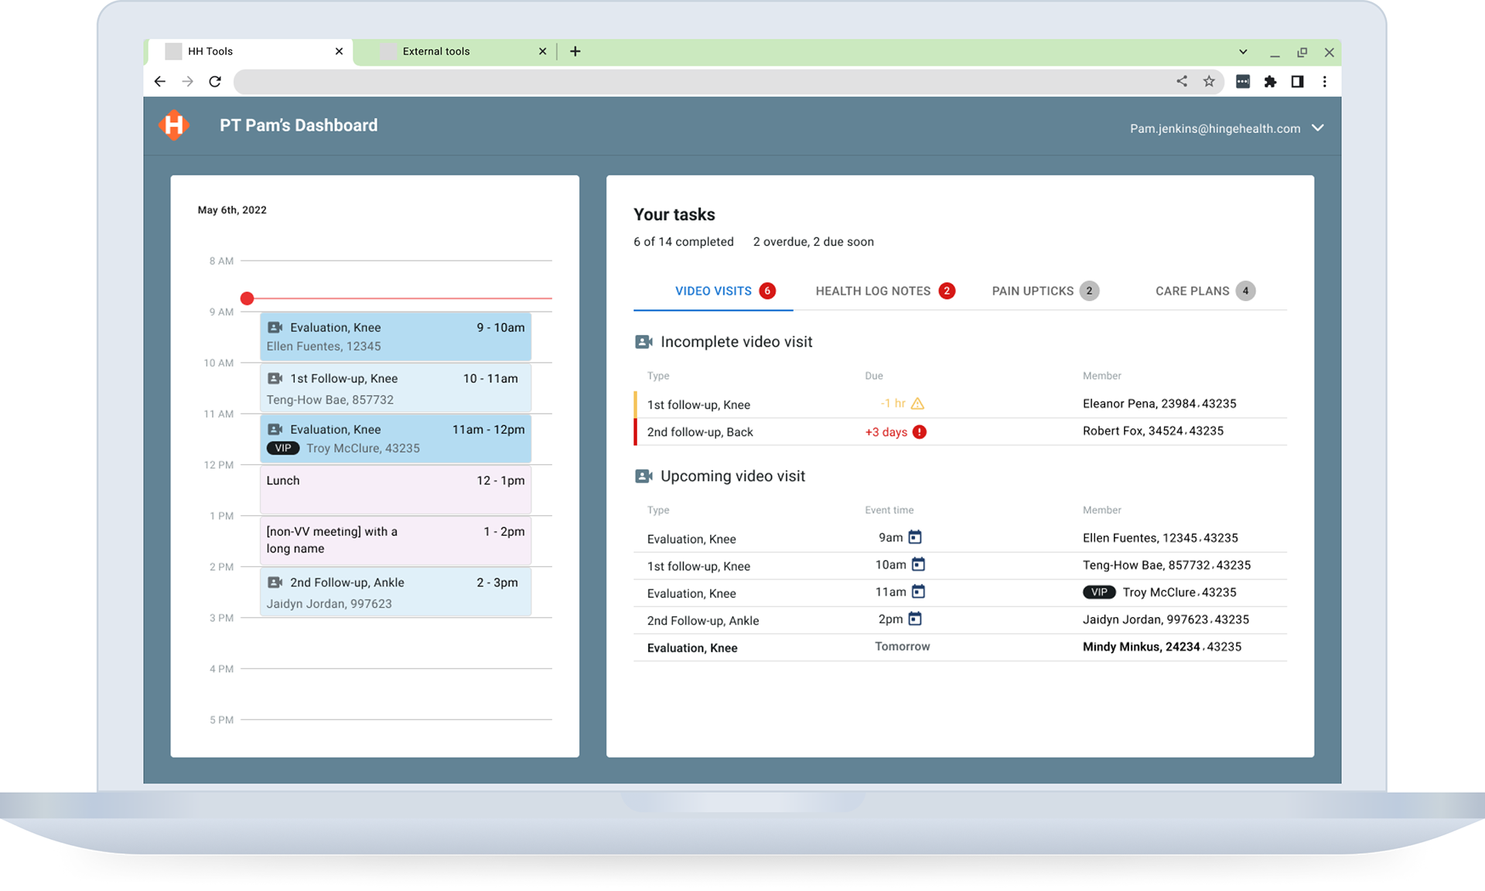This screenshot has height=891, width=1485.
Task: Click the red current-time marker dot
Action: pyautogui.click(x=247, y=298)
